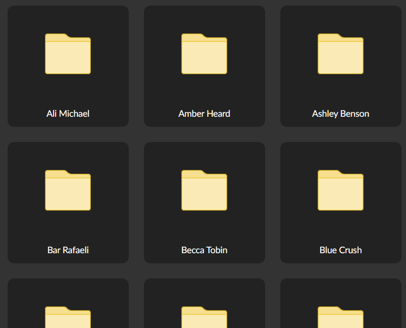
Task: Open the Becca Tobin folder icon
Action: [x=205, y=190]
